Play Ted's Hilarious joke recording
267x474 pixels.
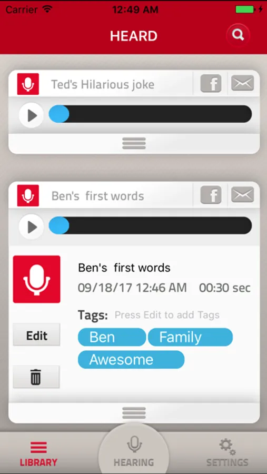32,115
